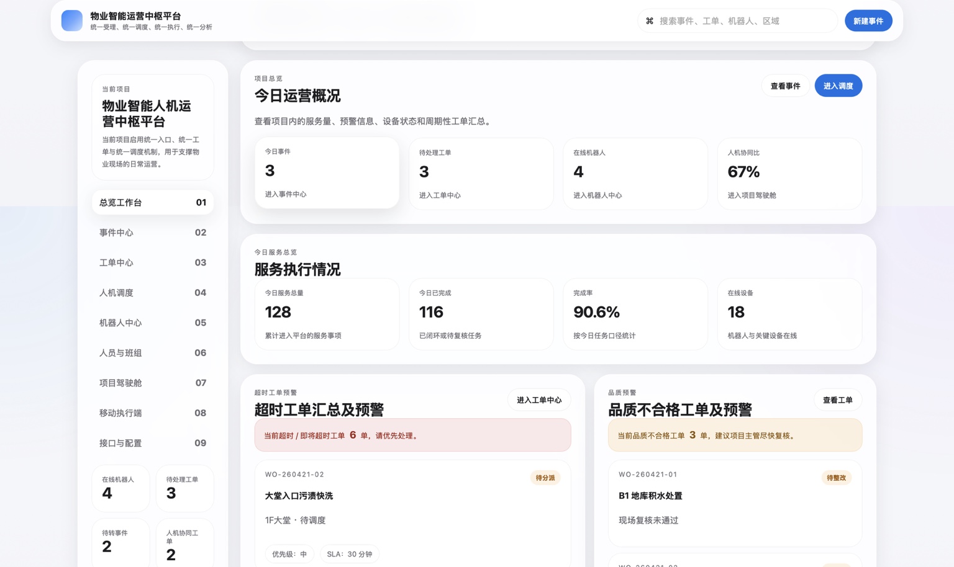The height and width of the screenshot is (567, 954).
Task: Click the 进入调度 button
Action: pos(838,85)
